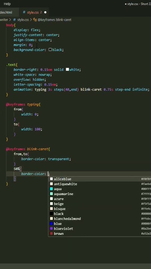This screenshot has height=269, width=151.
Task: Click the @keyframes typing line
Action: (23, 105)
